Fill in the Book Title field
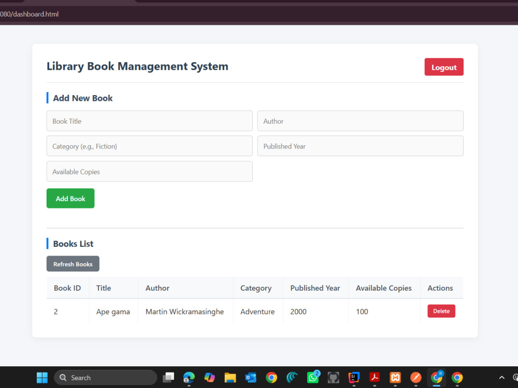 pyautogui.click(x=149, y=121)
